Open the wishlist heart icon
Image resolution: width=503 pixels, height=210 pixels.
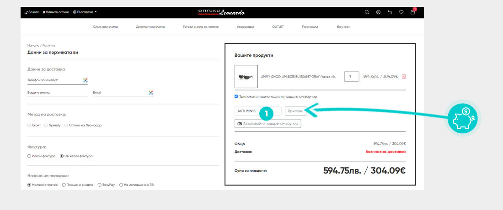[401, 12]
